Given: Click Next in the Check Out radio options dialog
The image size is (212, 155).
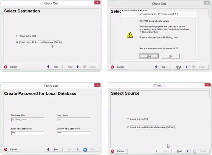Looking at the screenshot, I should click(72, 67).
